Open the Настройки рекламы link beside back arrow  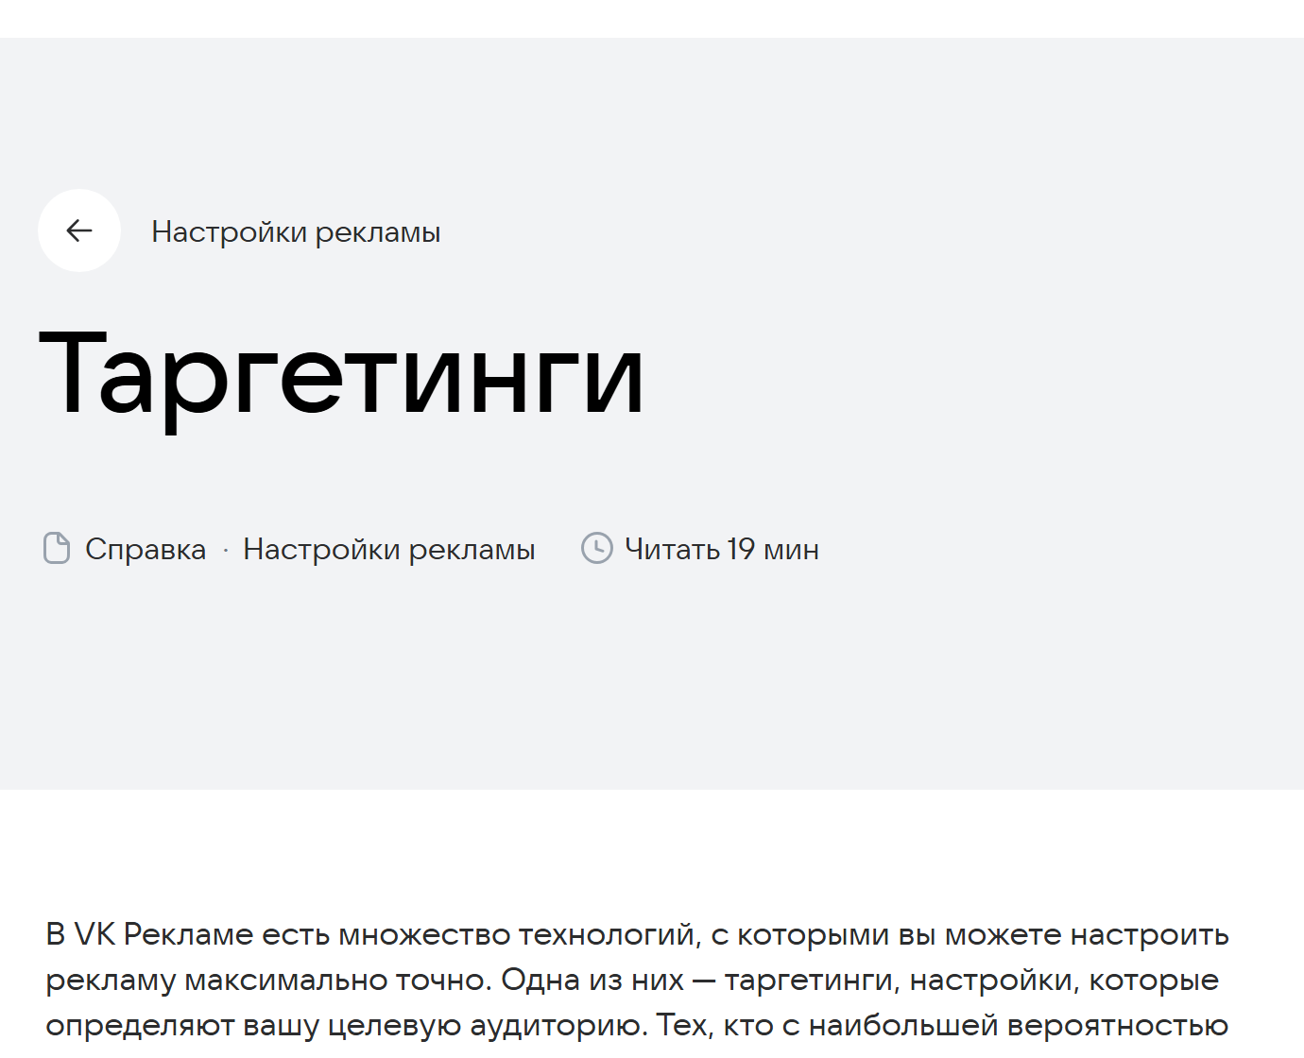coord(296,231)
